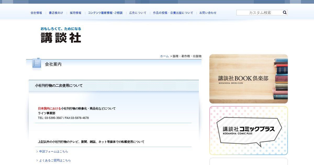
Task: Click the search magnifier icon
Action: tap(285, 13)
